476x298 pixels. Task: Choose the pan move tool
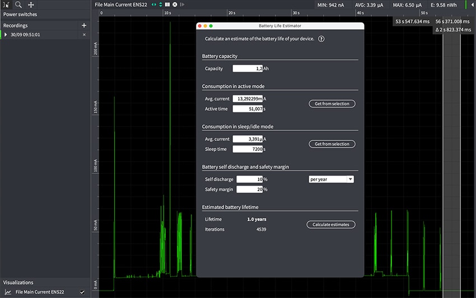(x=31, y=4)
